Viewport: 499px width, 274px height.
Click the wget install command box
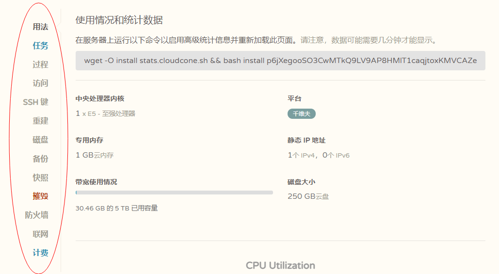(280, 61)
